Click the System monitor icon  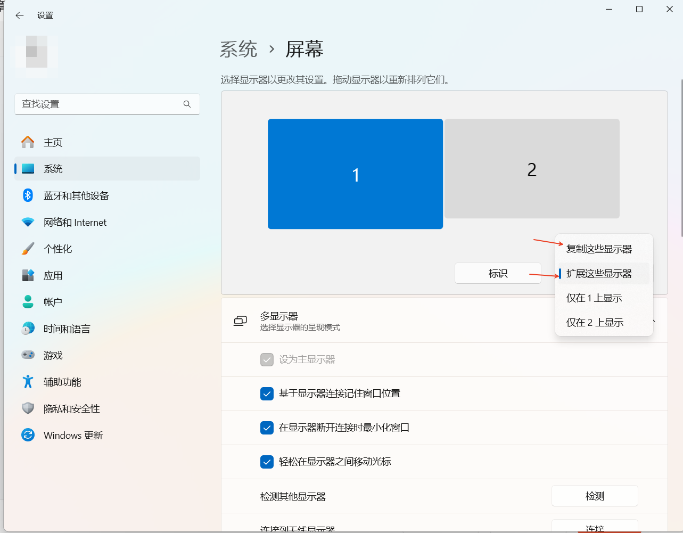coord(28,169)
